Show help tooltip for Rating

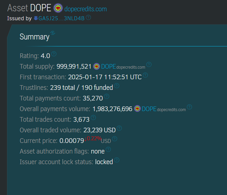pyautogui.click(x=54, y=54)
